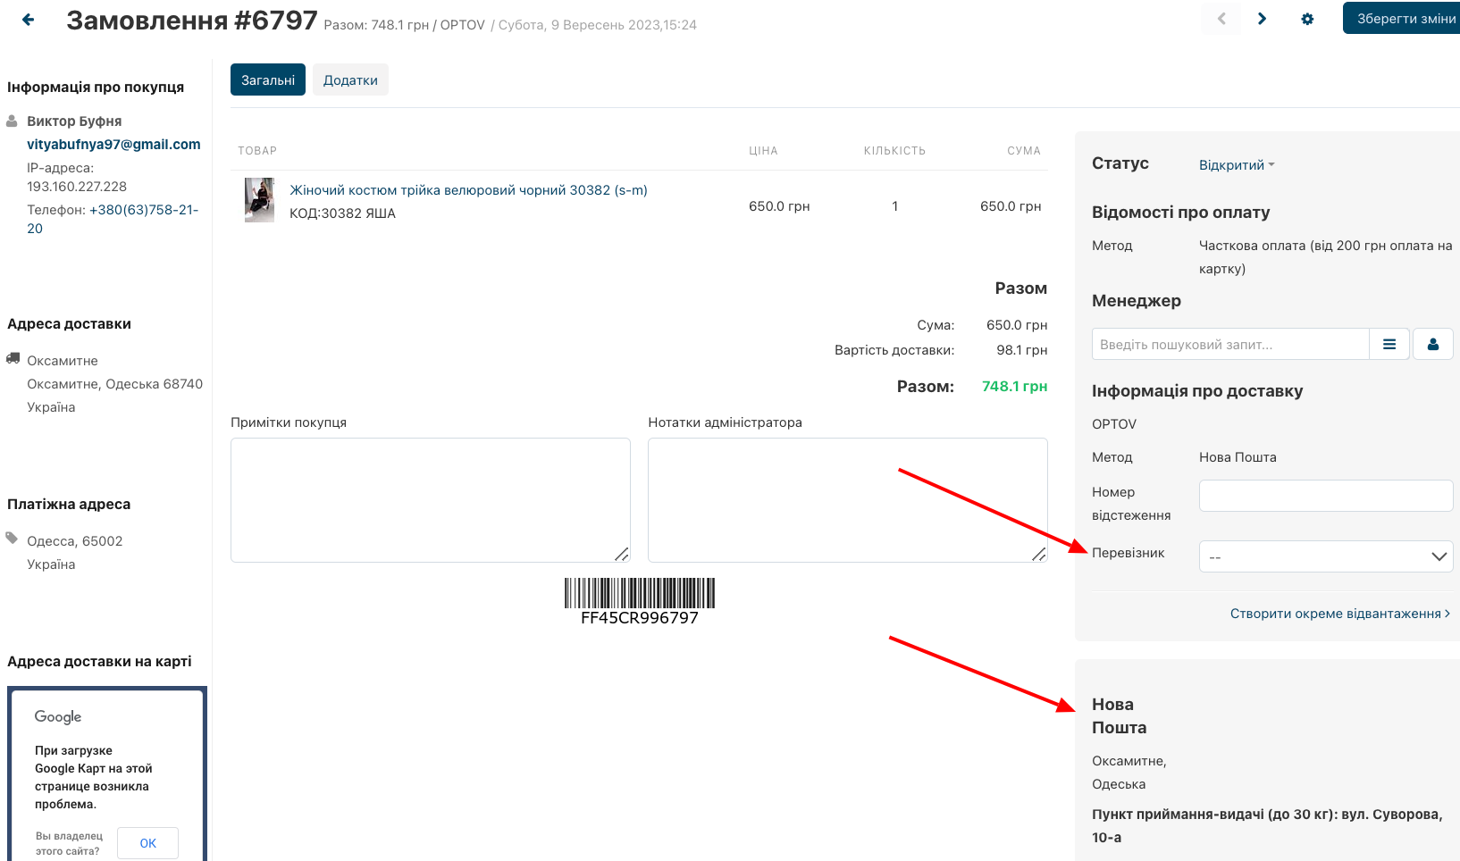The height and width of the screenshot is (861, 1460).
Task: Switch to the Додатки tab
Action: pyautogui.click(x=350, y=80)
